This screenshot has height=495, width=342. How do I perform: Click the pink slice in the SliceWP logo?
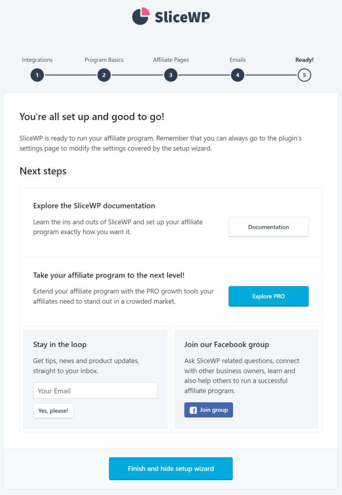point(144,11)
